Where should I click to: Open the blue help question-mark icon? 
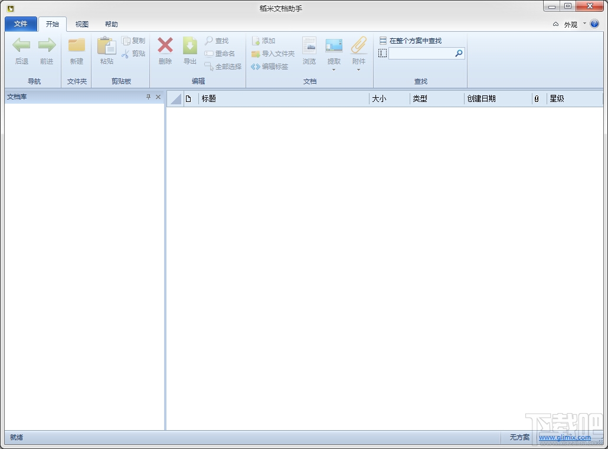[x=594, y=24]
